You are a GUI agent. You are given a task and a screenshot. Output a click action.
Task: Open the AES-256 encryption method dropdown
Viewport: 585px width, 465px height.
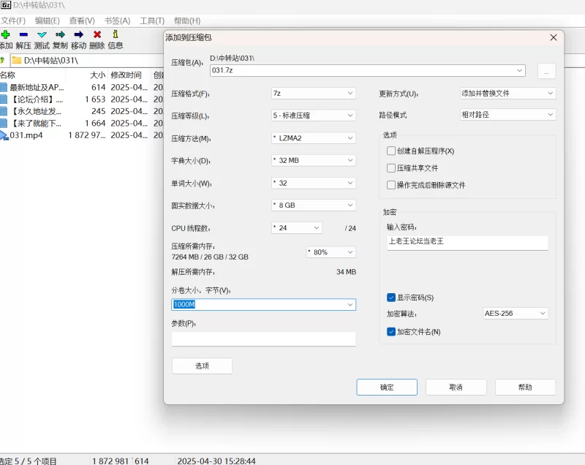tap(515, 313)
